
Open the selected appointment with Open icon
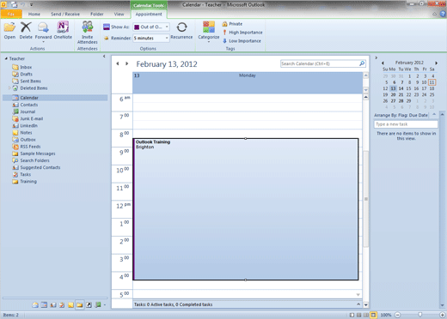(x=9, y=30)
